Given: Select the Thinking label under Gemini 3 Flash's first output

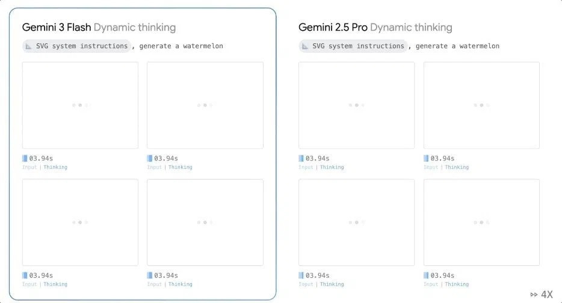Looking at the screenshot, I should coord(55,167).
